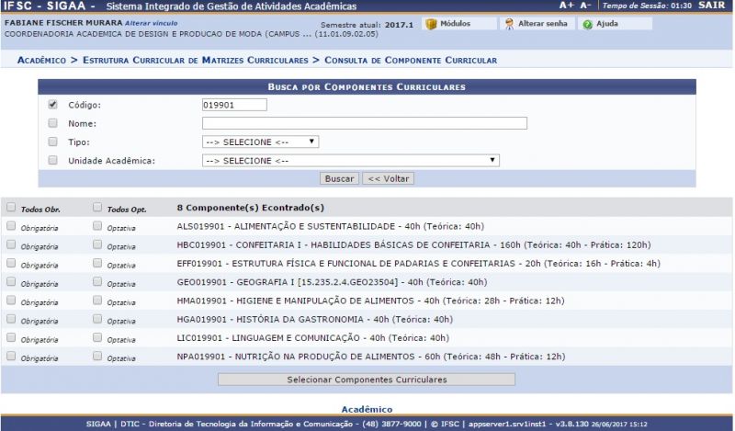The width and height of the screenshot is (735, 431).
Task: Increase font size with A+
Action: tap(567, 6)
